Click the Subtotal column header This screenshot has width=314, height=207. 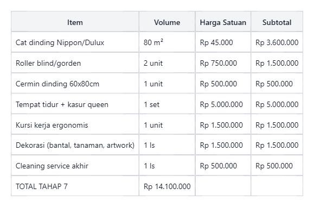[277, 22]
